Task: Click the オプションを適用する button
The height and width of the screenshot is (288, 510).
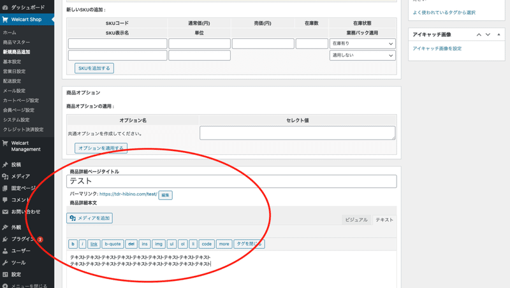Action: coord(101,148)
